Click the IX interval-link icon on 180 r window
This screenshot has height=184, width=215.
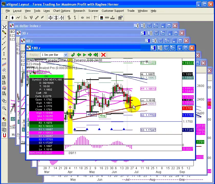tap(160, 48)
